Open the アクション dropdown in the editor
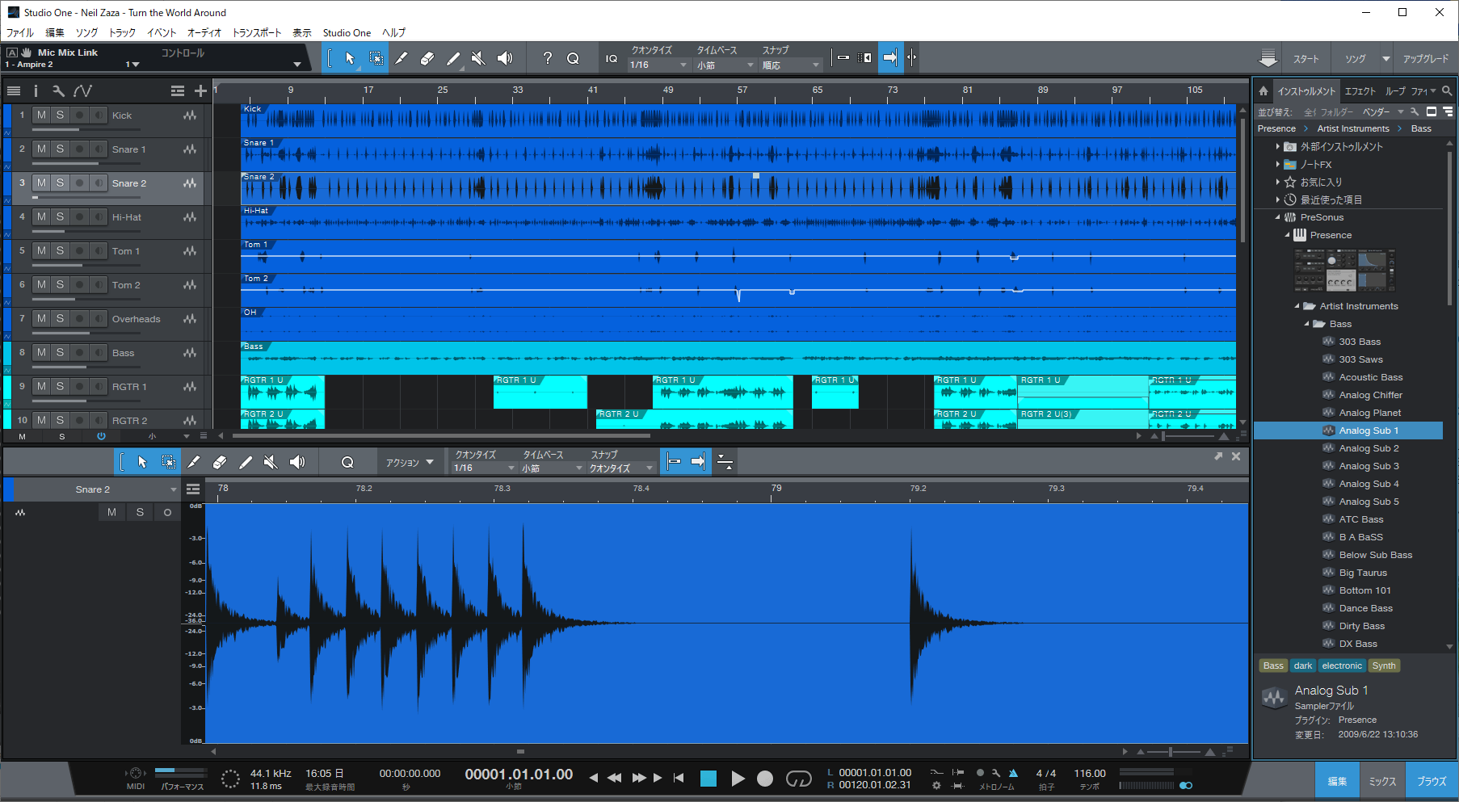Viewport: 1459px width, 802px height. click(410, 461)
